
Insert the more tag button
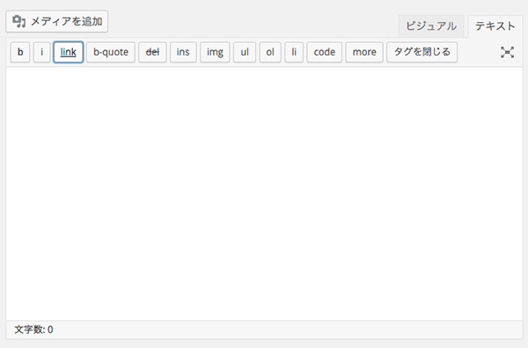pos(364,52)
